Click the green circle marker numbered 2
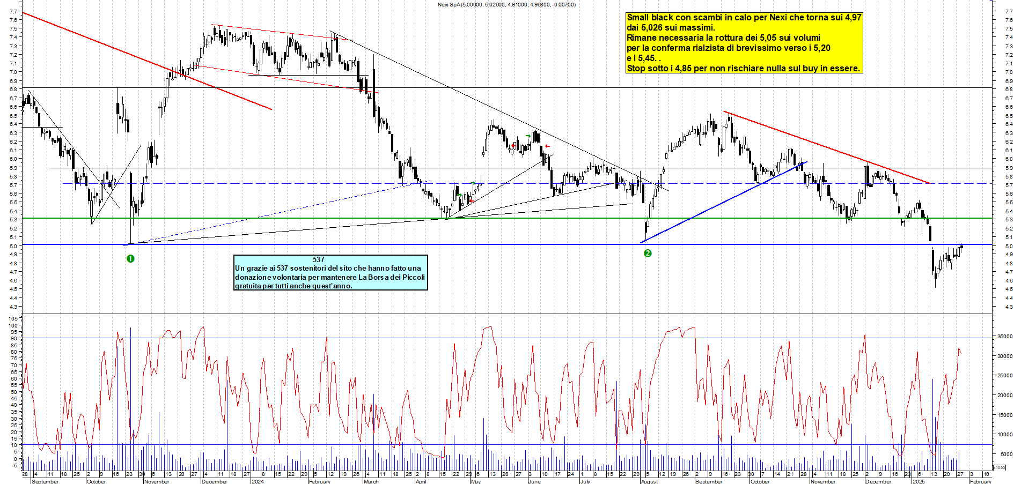Image resolution: width=1014 pixels, height=484 pixels. point(648,253)
